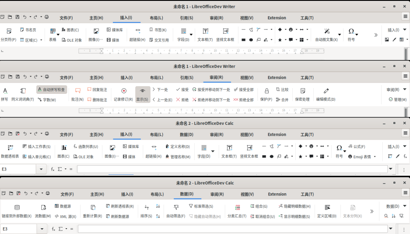
Task: Click 管理(M) manage changes button
Action: [398, 99]
